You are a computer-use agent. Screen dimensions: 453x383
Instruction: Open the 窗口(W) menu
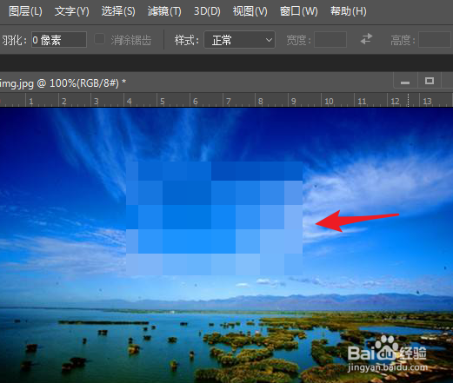click(299, 11)
